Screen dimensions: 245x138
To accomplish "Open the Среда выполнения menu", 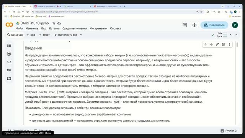I will [x=75, y=28].
